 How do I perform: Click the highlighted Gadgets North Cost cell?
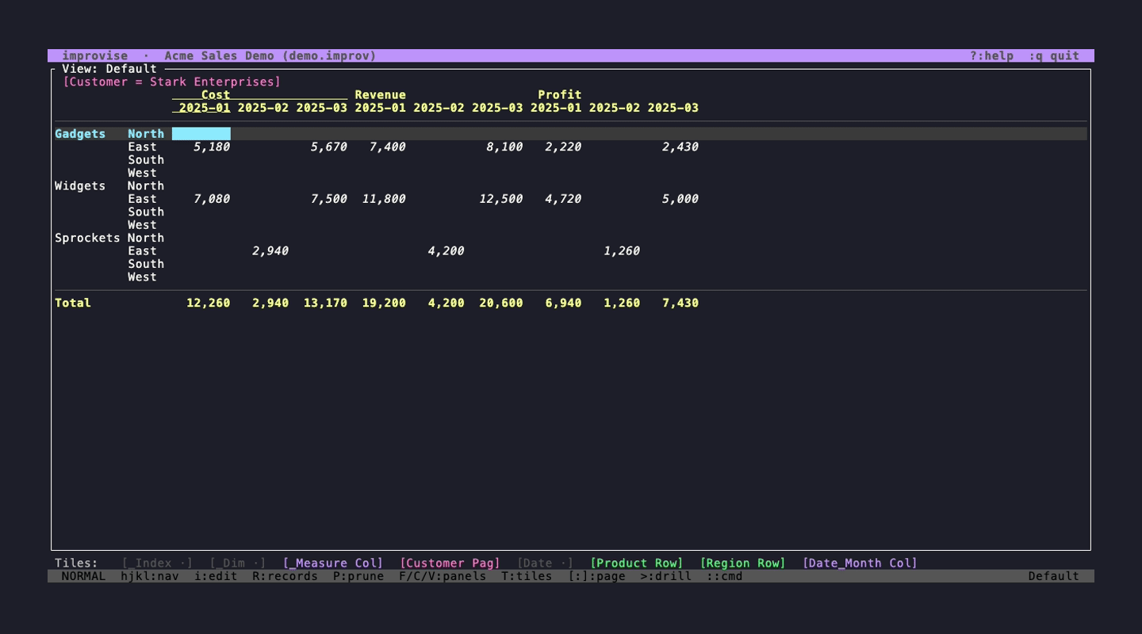(201, 134)
